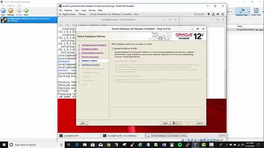Image resolution: width=264 pixels, height=148 pixels.
Task: Click the power icon in guest top panel
Action: [x=223, y=14]
